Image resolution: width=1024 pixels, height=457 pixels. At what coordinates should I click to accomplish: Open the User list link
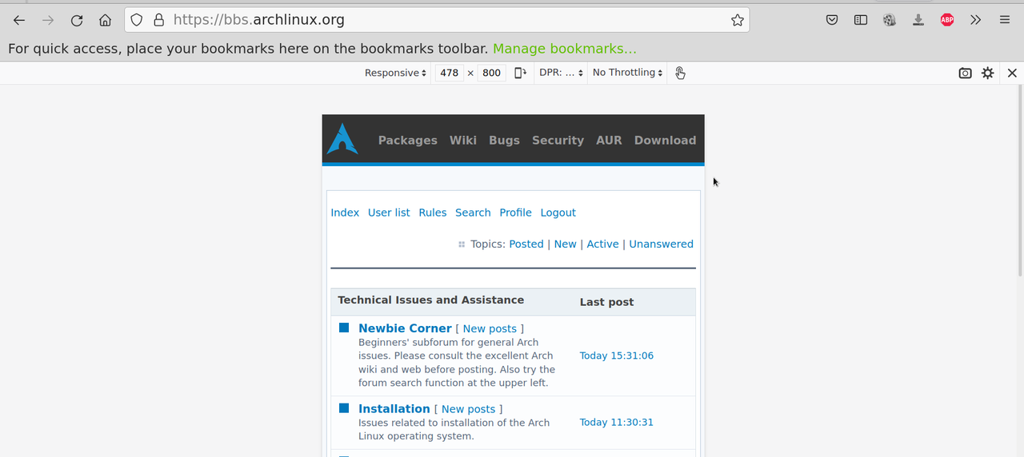point(389,213)
